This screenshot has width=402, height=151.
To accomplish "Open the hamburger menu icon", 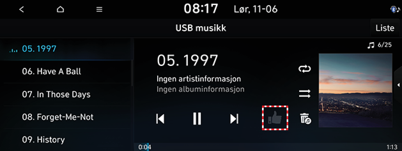I will 99,10.
